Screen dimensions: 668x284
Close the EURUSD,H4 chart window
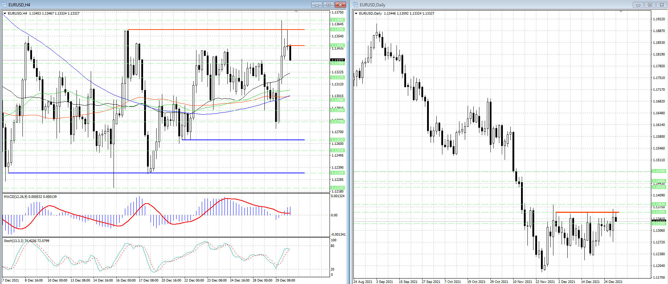(340, 5)
